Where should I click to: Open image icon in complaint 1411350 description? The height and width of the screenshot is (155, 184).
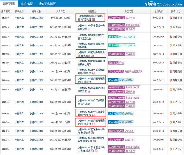pos(92,151)
